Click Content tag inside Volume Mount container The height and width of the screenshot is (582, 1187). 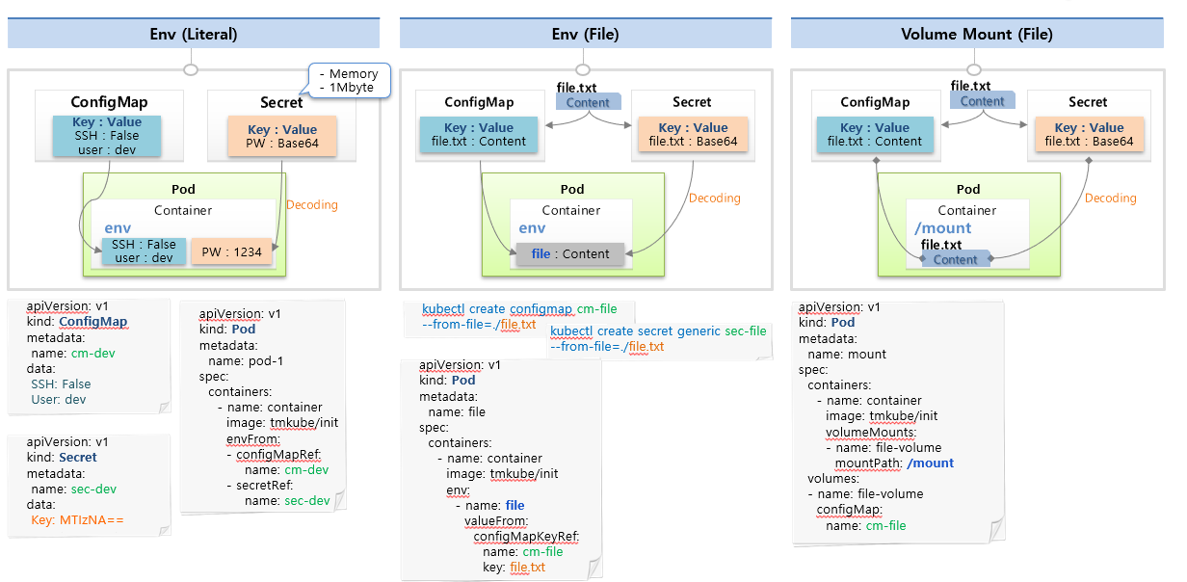(956, 259)
